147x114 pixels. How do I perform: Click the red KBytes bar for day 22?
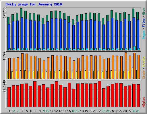tap(99, 94)
